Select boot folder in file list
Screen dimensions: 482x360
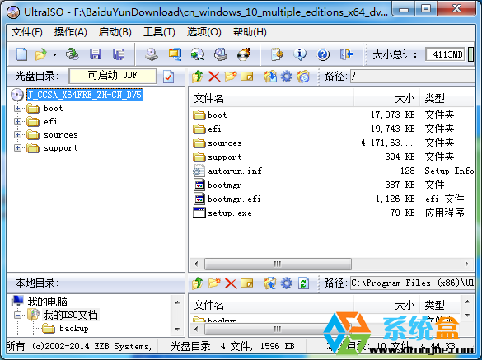[217, 115]
